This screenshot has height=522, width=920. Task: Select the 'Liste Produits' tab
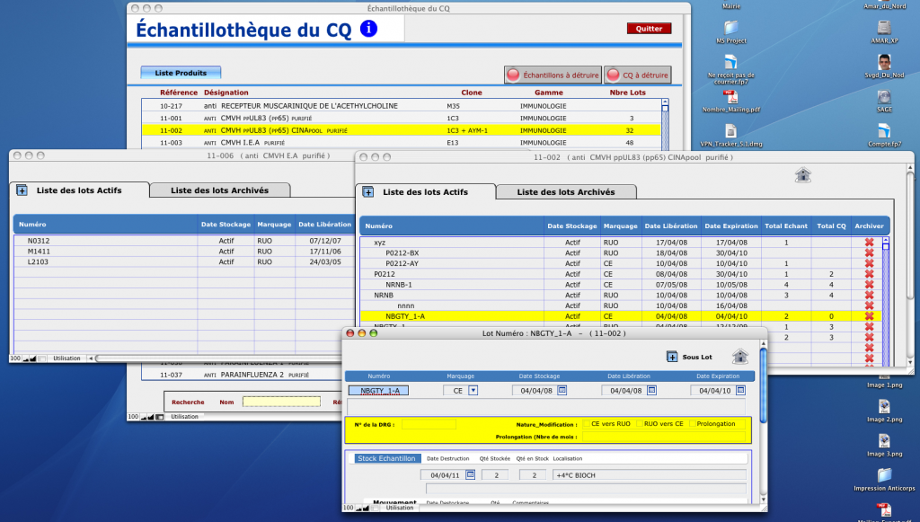pyautogui.click(x=181, y=73)
